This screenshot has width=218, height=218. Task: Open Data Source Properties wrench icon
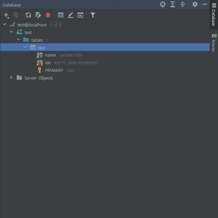[x=38, y=15]
